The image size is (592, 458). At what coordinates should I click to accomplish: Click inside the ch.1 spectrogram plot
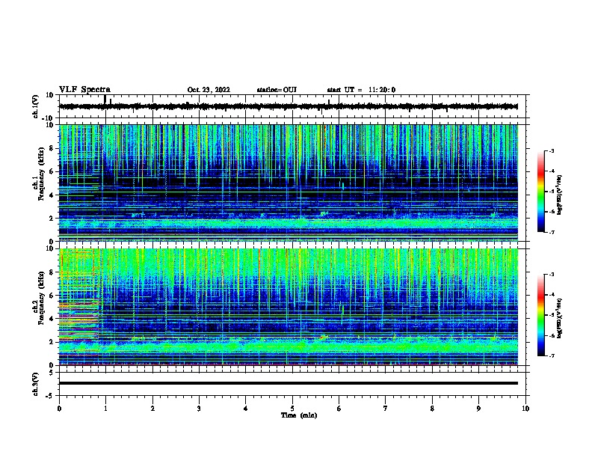point(289,183)
